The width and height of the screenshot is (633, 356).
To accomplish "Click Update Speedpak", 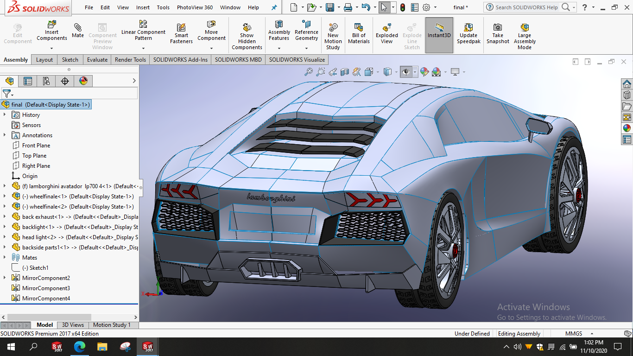I will pos(468,33).
